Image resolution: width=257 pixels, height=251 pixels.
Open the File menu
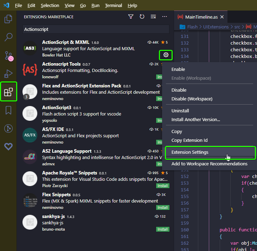point(19,5)
